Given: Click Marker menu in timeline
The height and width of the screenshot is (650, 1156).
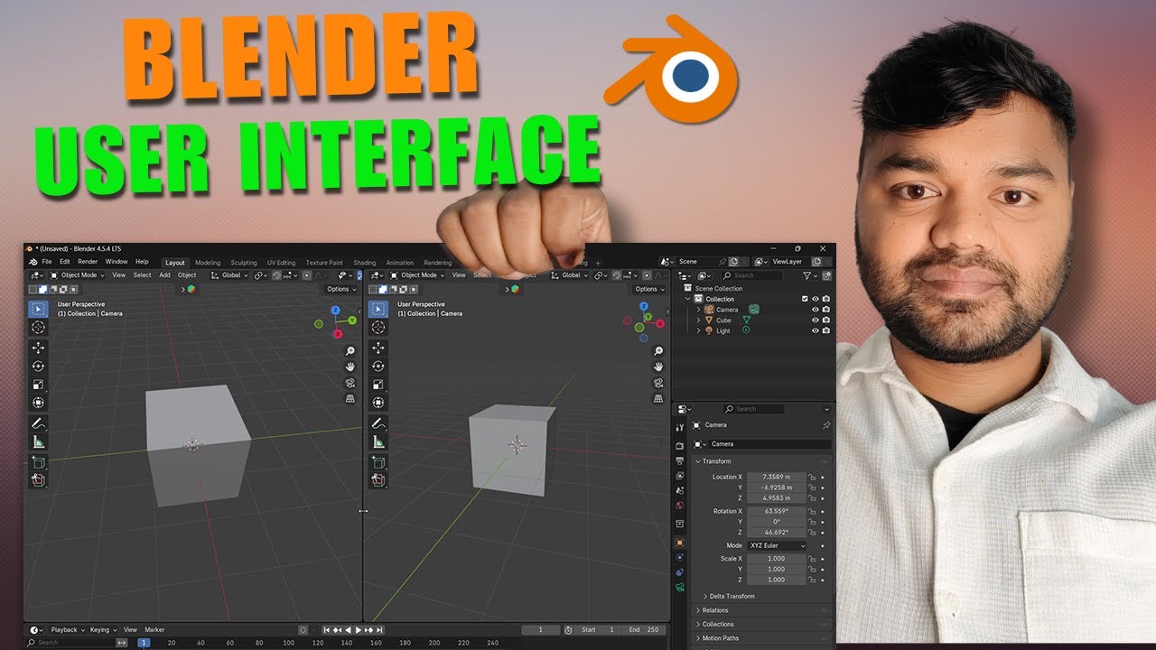Looking at the screenshot, I should (154, 630).
